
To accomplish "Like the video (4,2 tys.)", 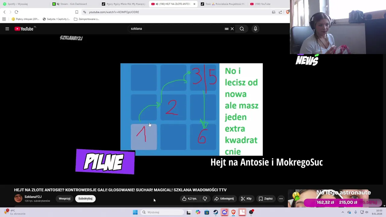I will [189, 199].
